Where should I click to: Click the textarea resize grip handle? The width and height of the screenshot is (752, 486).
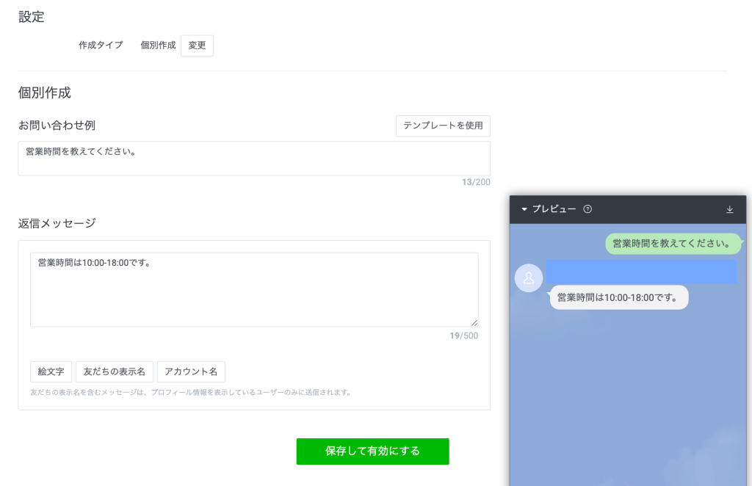474,323
